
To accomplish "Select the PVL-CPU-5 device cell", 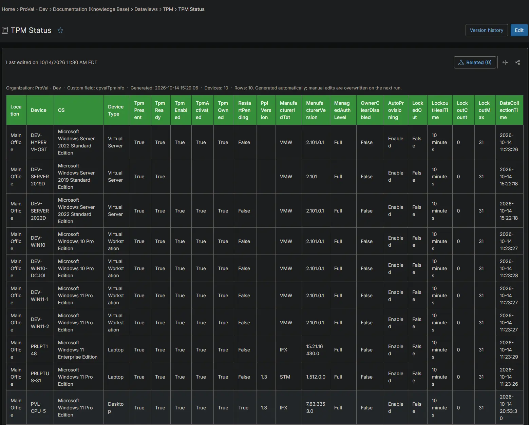I will point(40,408).
